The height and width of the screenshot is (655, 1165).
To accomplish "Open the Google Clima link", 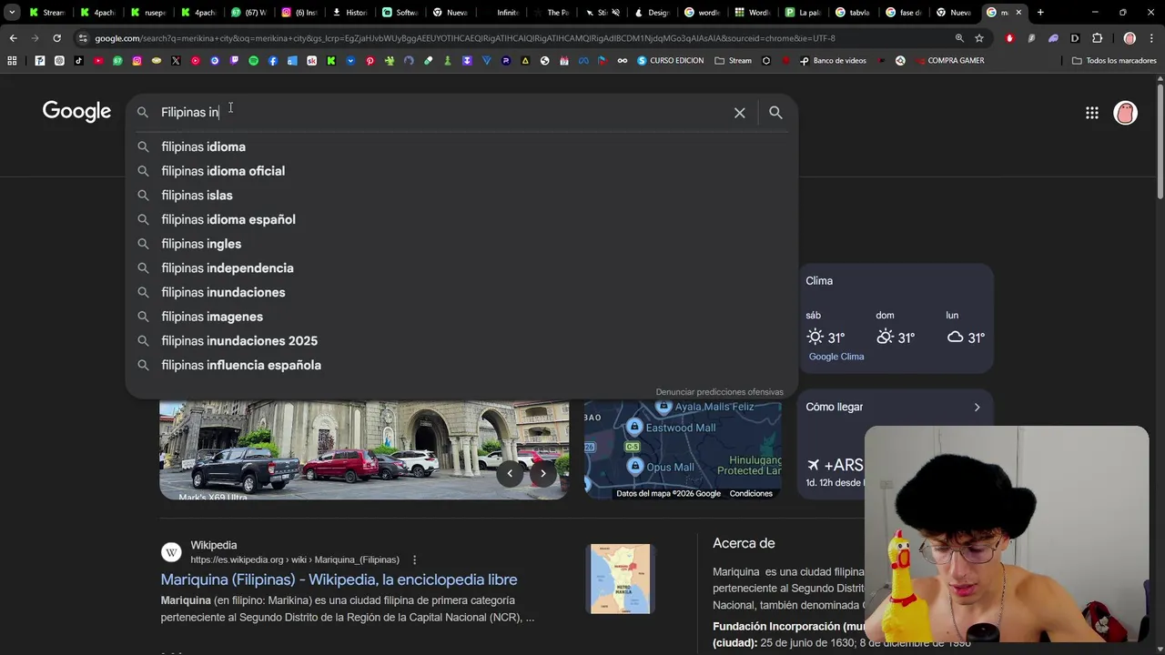I will 836,357.
